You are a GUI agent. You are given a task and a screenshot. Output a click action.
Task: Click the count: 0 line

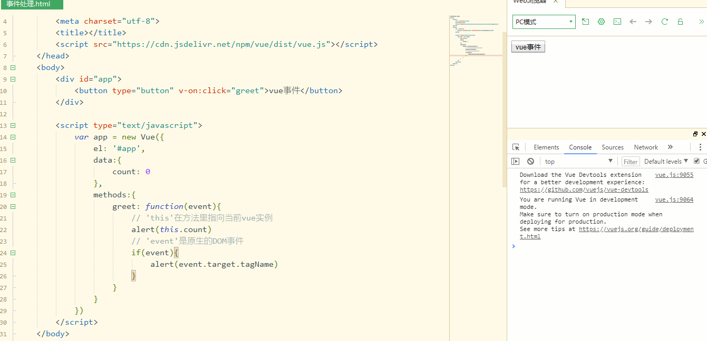click(x=132, y=172)
